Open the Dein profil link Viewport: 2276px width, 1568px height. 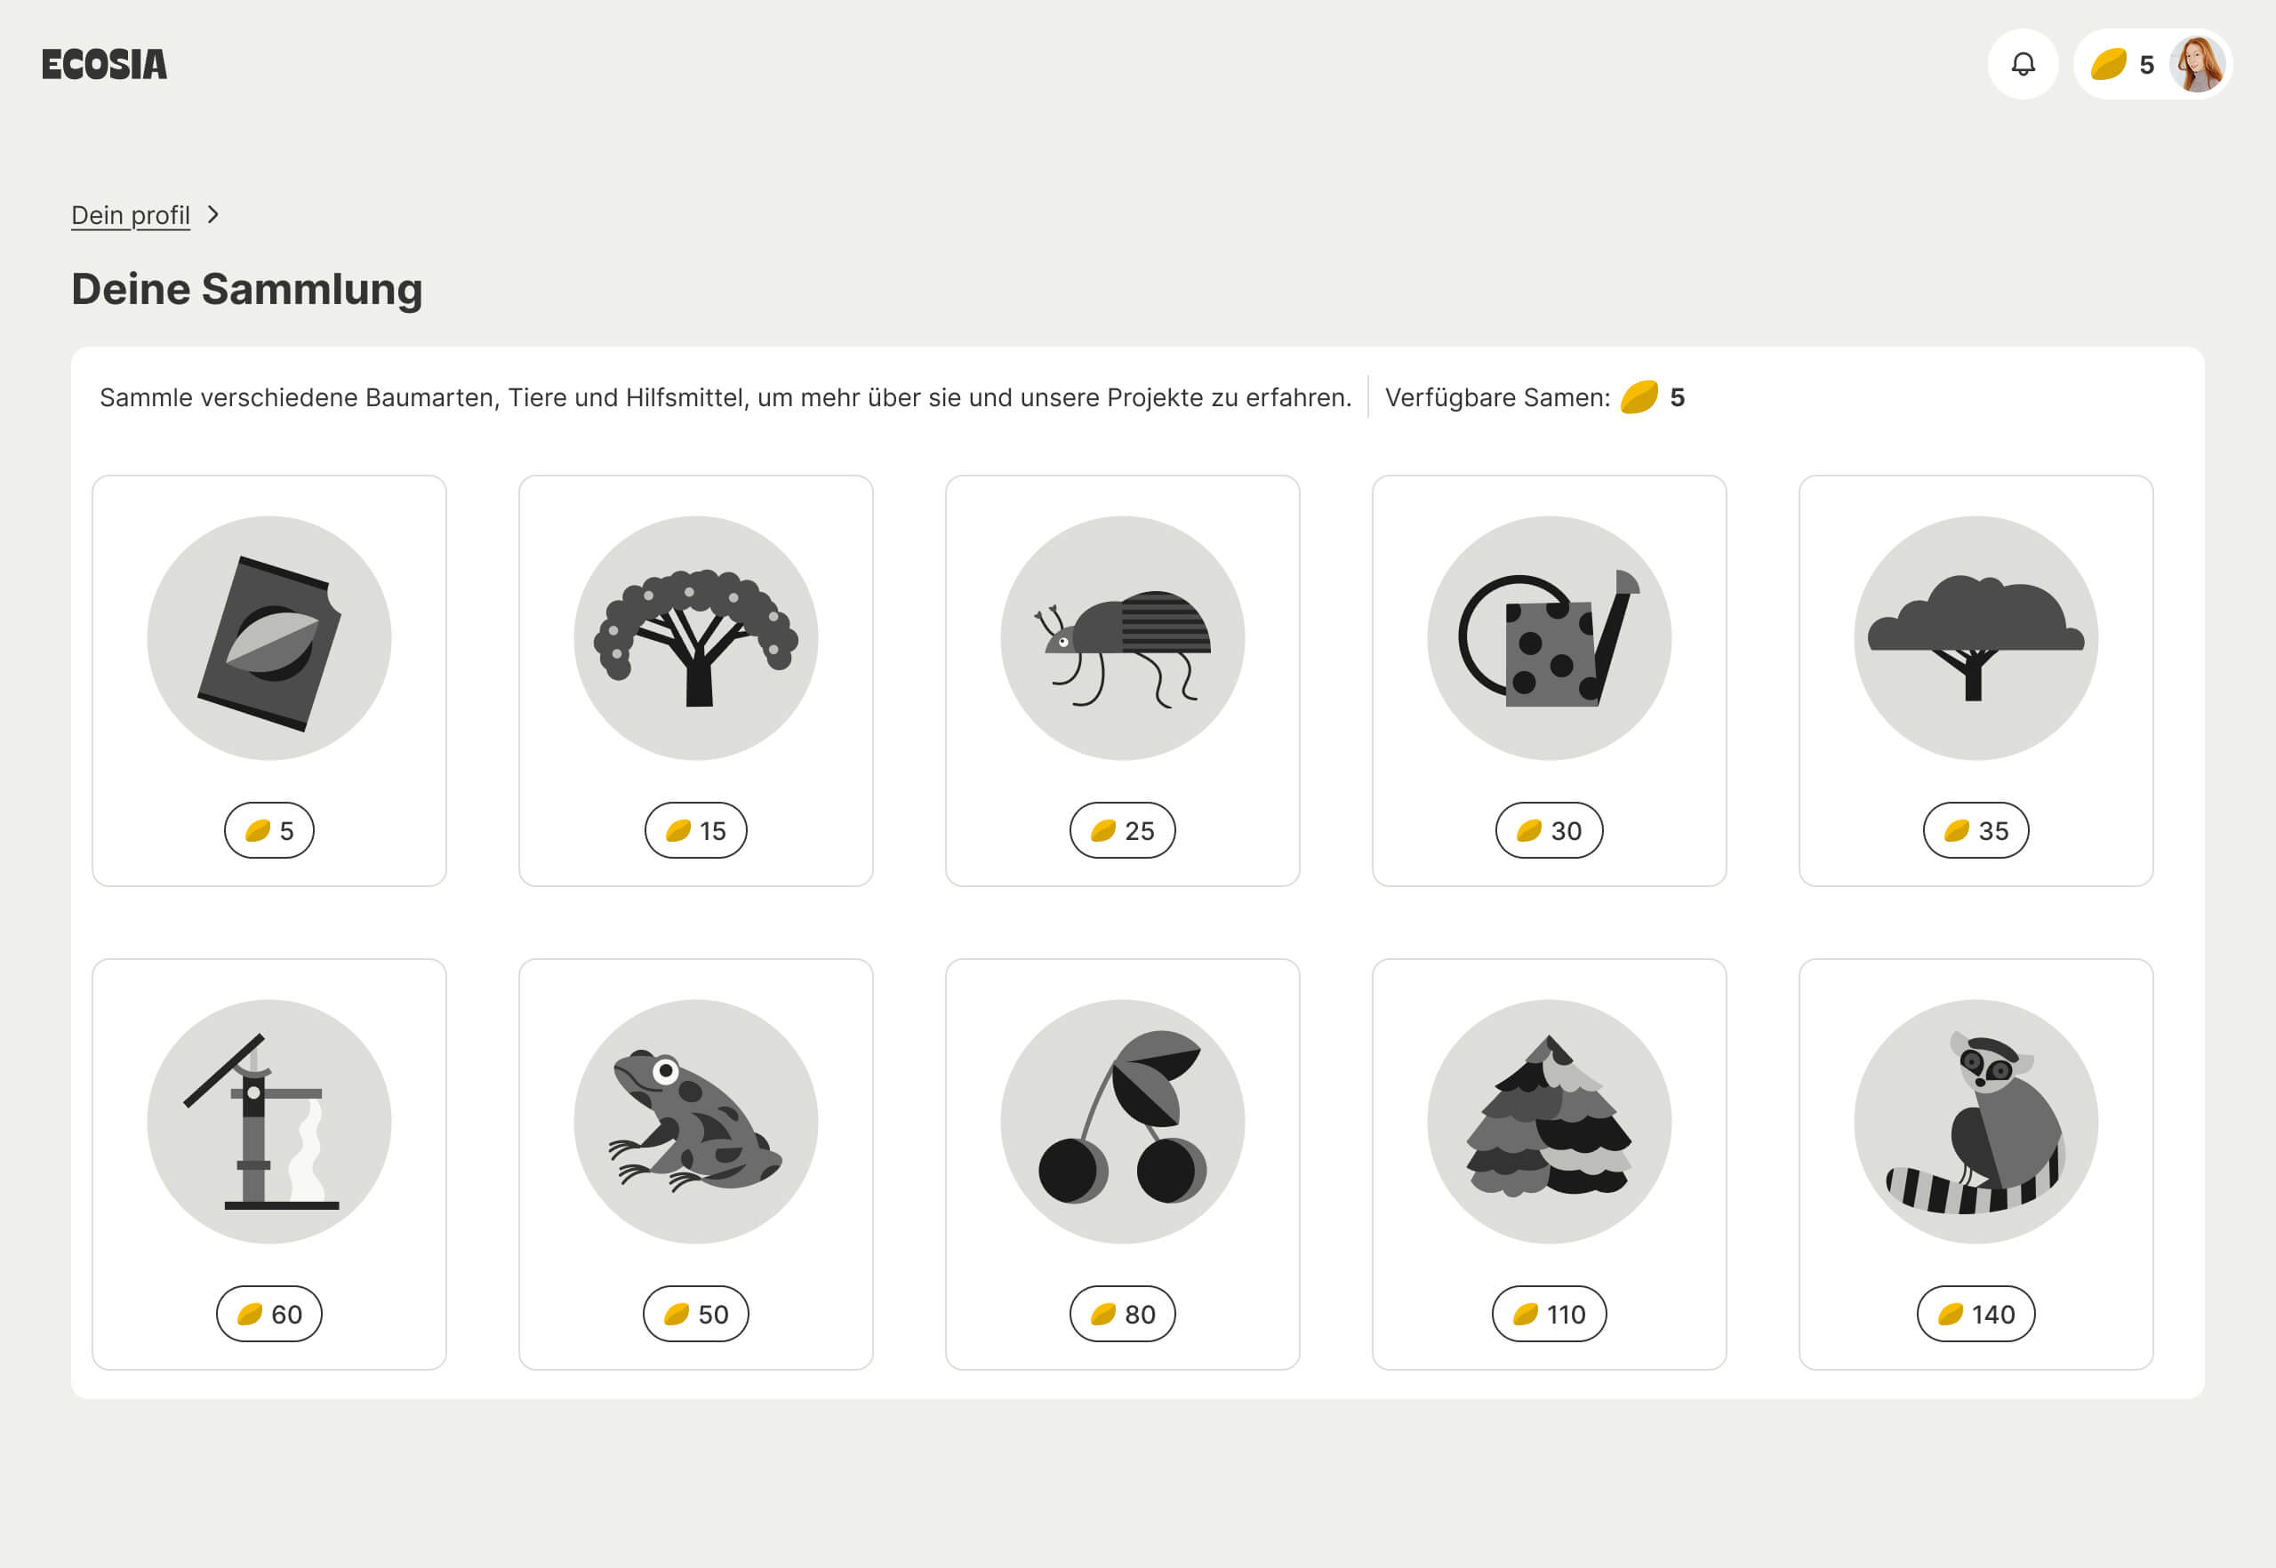131,214
